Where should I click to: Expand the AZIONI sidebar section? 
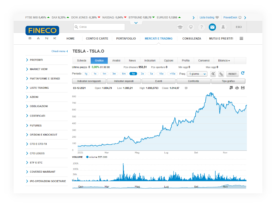[x=46, y=97]
